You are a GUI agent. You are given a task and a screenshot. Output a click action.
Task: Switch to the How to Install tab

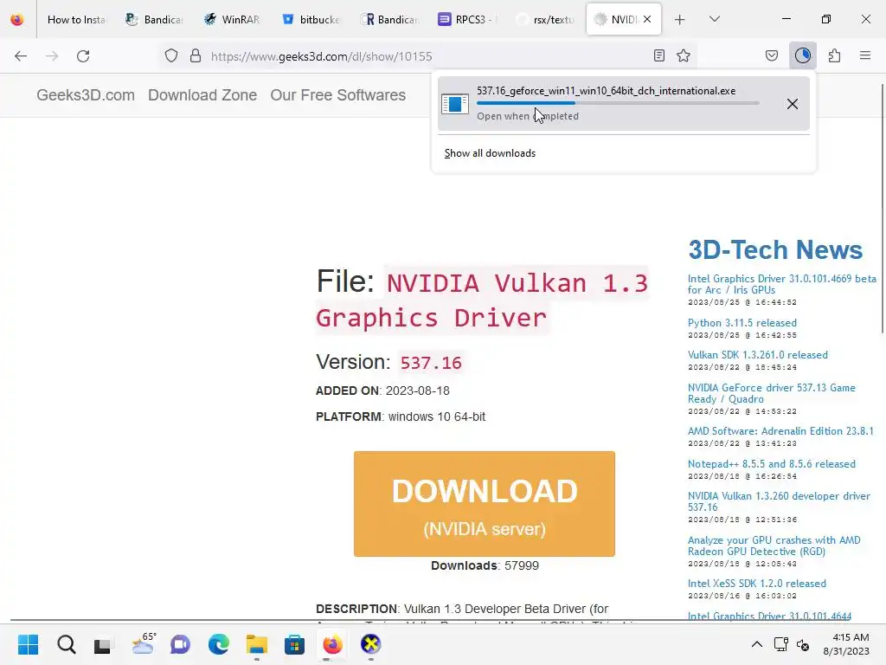pyautogui.click(x=76, y=20)
